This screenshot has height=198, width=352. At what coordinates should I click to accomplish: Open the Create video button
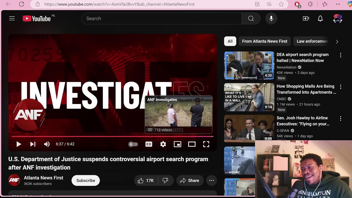306,18
